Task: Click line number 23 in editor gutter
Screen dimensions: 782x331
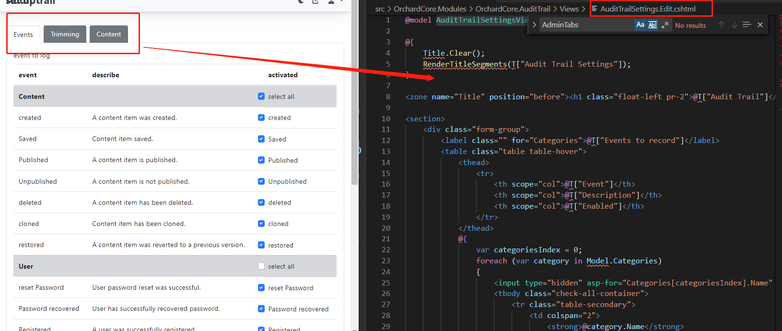Action: pos(386,260)
